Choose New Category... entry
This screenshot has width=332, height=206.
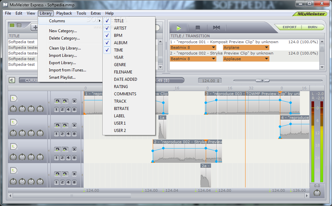pyautogui.click(x=70, y=31)
